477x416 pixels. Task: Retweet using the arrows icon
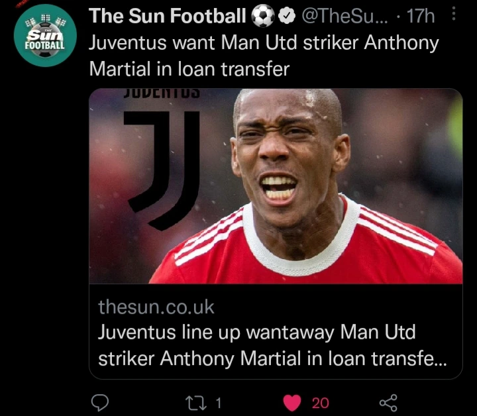pyautogui.click(x=196, y=403)
